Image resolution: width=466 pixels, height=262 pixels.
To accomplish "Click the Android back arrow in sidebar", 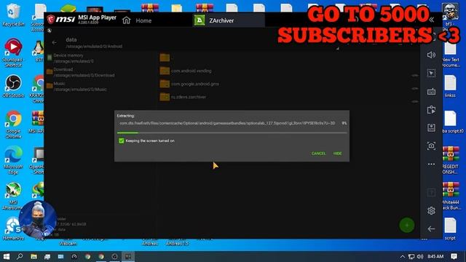I will tap(431, 229).
